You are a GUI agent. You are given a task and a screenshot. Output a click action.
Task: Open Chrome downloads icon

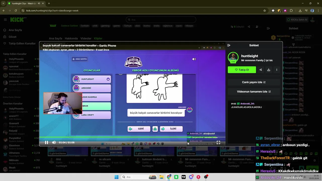click(300, 11)
